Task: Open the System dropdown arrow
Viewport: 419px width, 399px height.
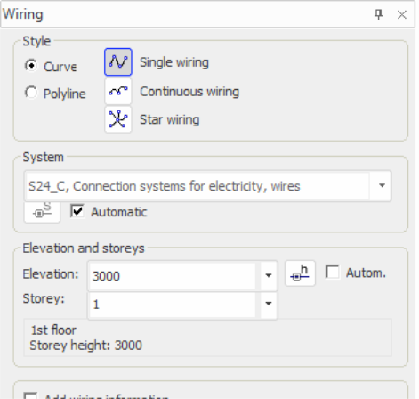Action: 382,186
